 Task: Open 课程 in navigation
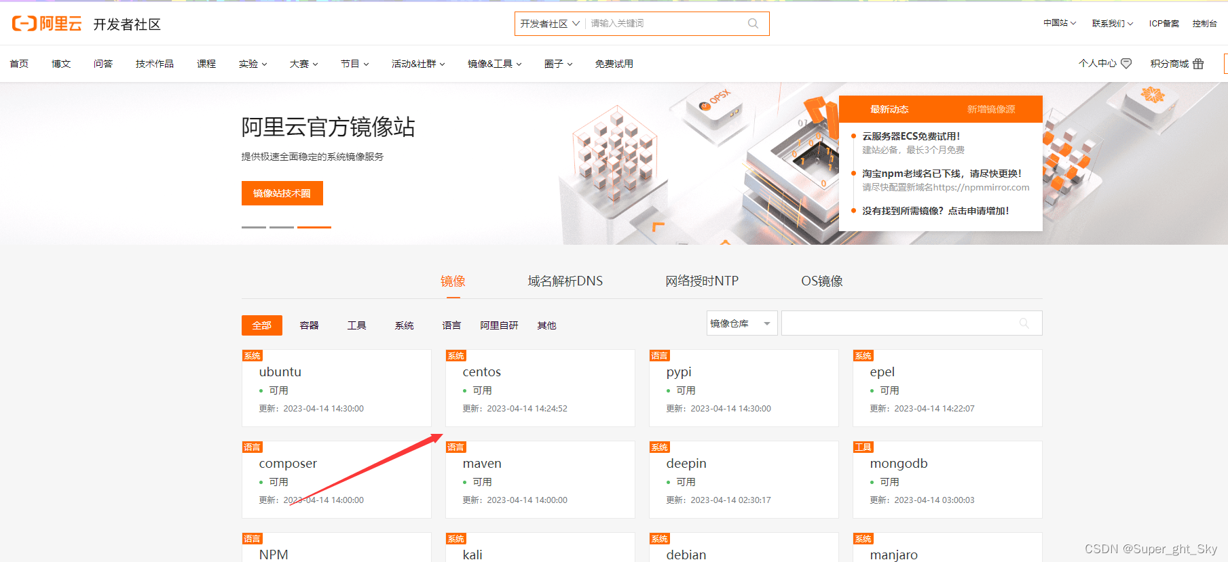206,64
